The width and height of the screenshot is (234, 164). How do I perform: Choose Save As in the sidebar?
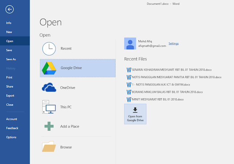(x=11, y=59)
